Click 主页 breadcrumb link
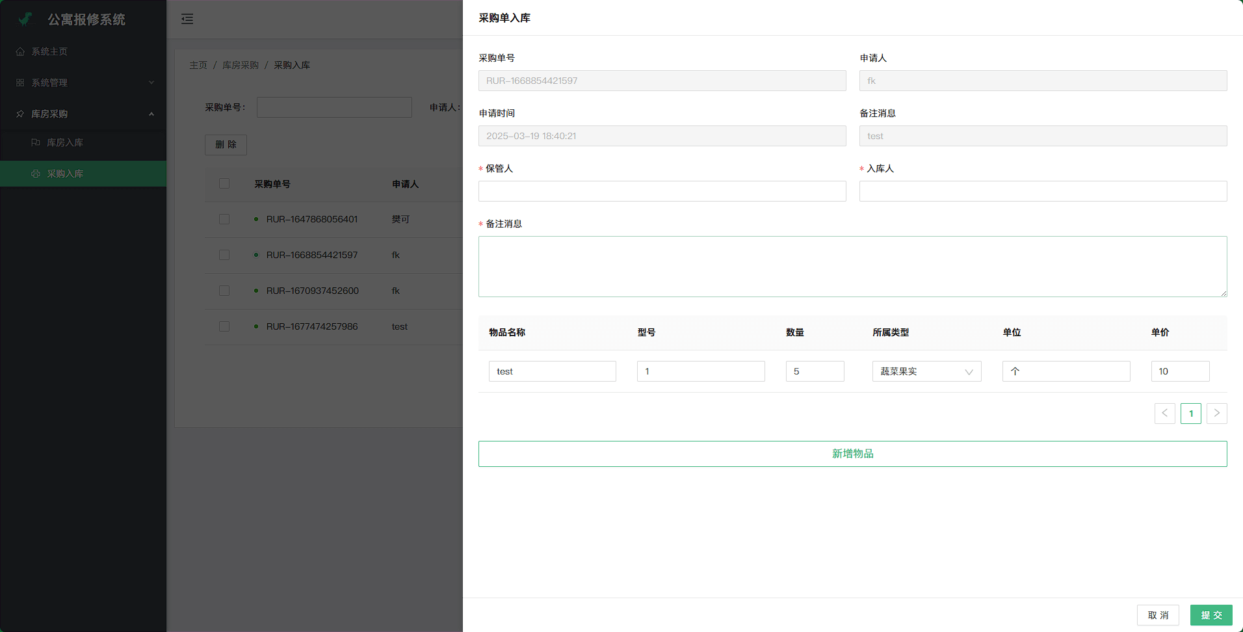Image resolution: width=1243 pixels, height=632 pixels. coord(198,65)
